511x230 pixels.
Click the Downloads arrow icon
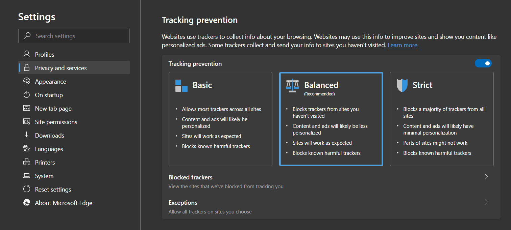(26, 135)
